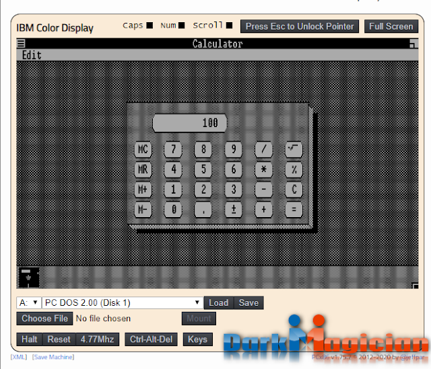
Task: Click the Reset button
Action: [x=59, y=339]
